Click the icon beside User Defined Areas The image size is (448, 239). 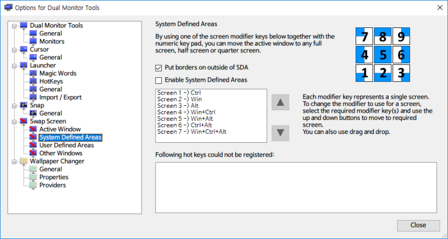tap(33, 146)
